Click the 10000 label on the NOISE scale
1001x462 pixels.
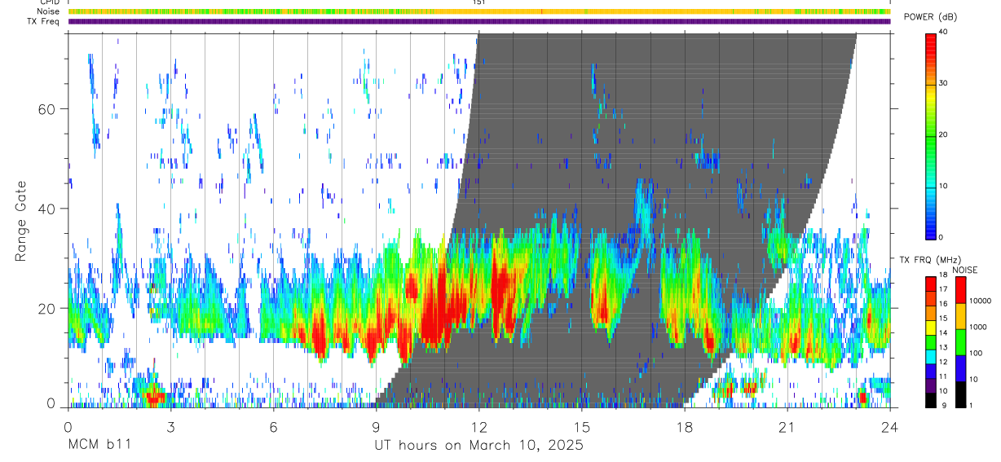tap(983, 301)
